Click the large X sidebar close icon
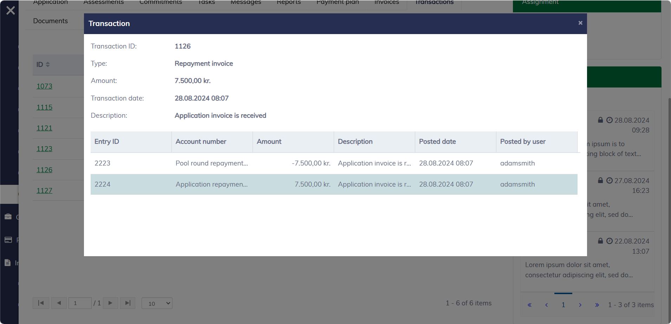 click(x=11, y=10)
